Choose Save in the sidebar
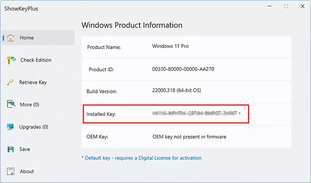The image size is (311, 183). [25, 149]
